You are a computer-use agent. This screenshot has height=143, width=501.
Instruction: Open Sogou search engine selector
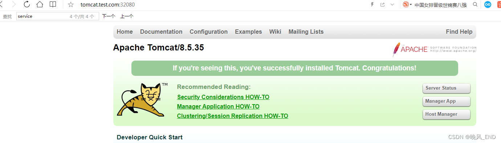[407, 5]
